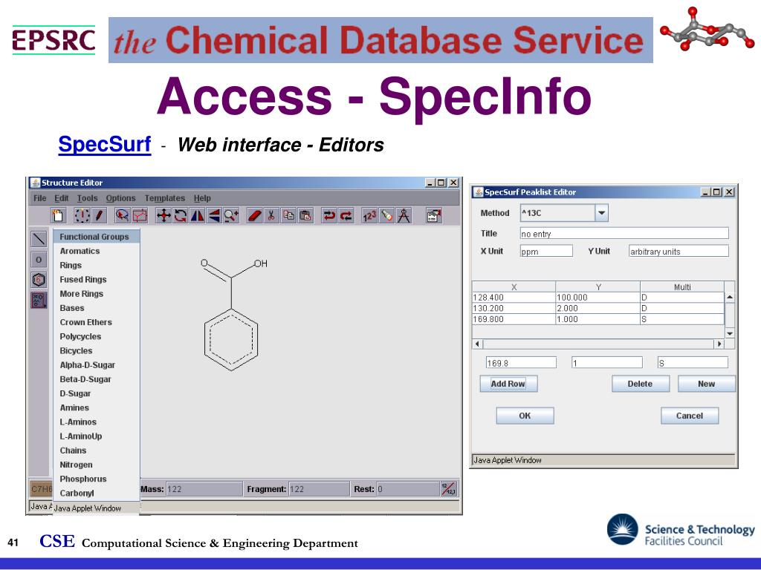The height and width of the screenshot is (570, 761).
Task: Choose Carbonyl template entry
Action: (97, 493)
